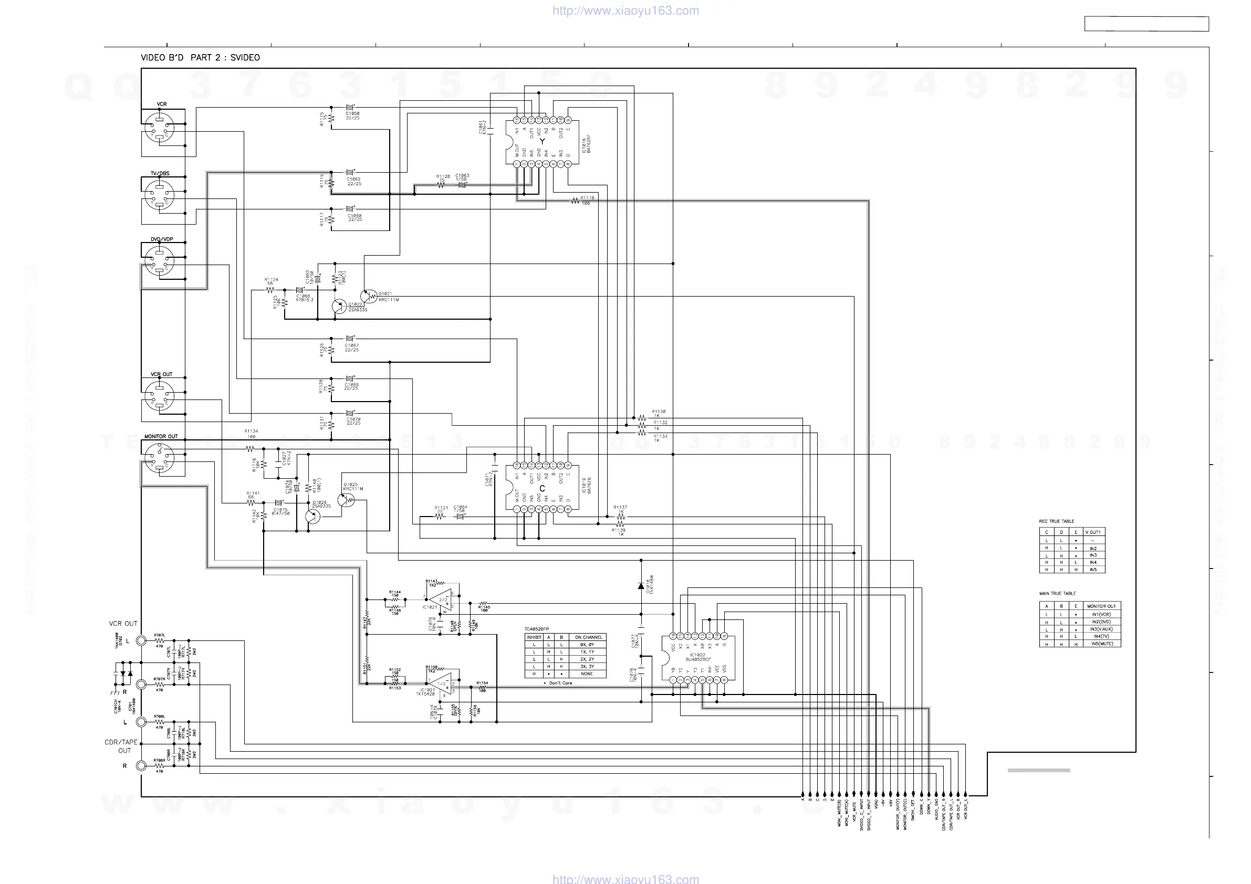1251x884 pixels.
Task: Click the IC1016 BA7626F chip marked Y
Action: click(x=542, y=142)
